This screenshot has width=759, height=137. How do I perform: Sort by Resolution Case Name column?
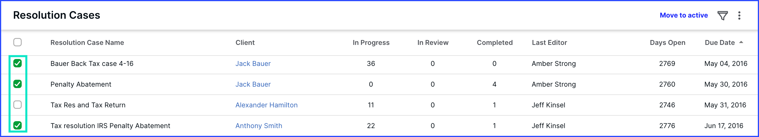click(87, 43)
